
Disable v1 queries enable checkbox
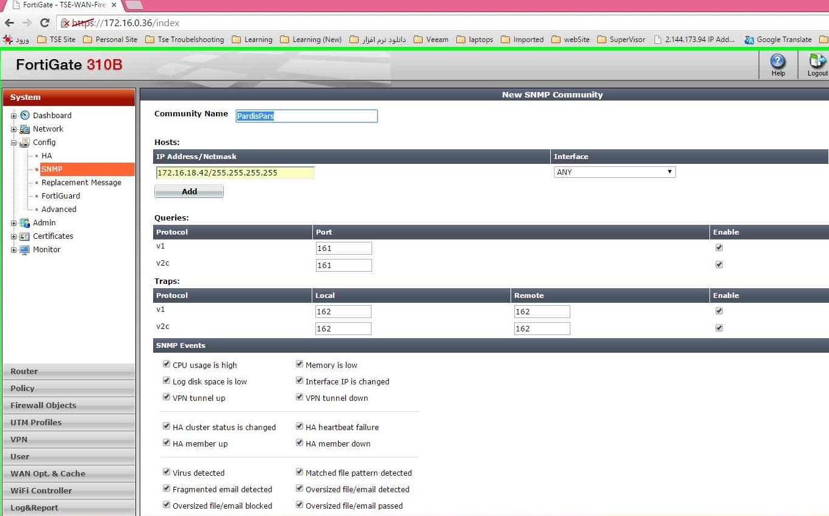[x=719, y=247]
